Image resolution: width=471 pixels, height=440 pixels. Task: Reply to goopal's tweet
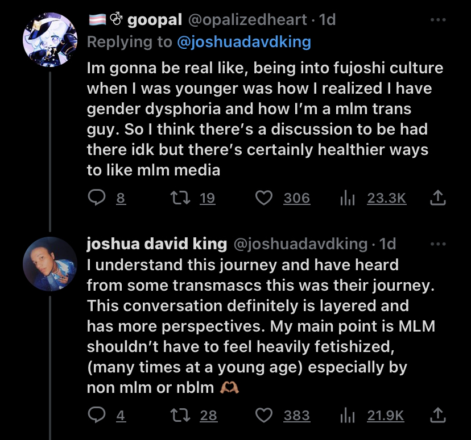coord(95,198)
